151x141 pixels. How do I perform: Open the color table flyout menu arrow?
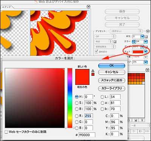(147, 70)
